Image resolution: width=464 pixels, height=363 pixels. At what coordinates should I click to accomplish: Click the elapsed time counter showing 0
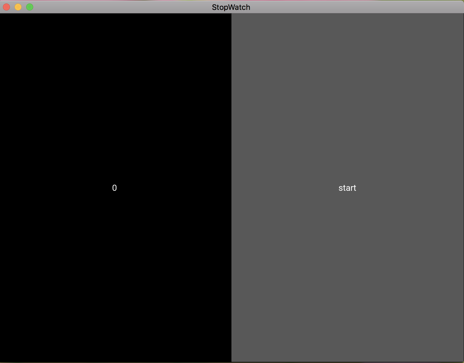114,188
